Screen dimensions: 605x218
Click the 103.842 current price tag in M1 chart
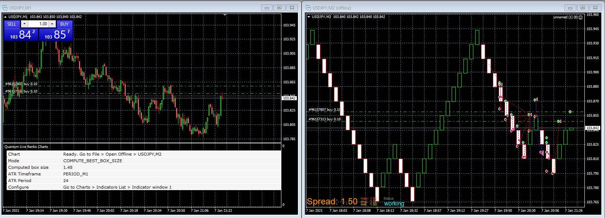pos(289,98)
